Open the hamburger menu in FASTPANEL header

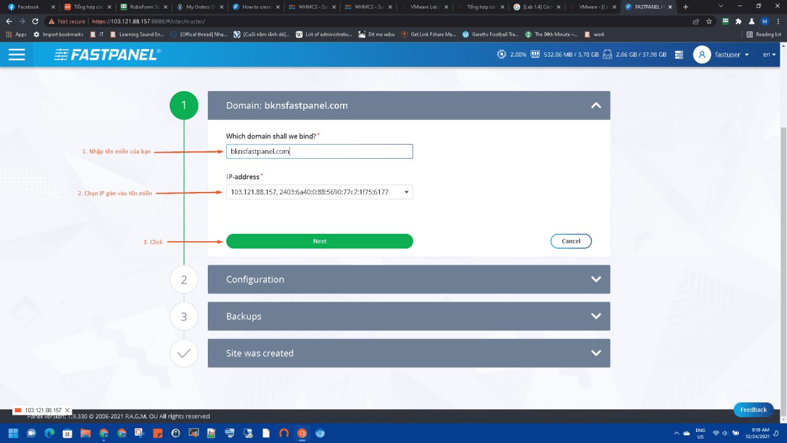coord(17,54)
